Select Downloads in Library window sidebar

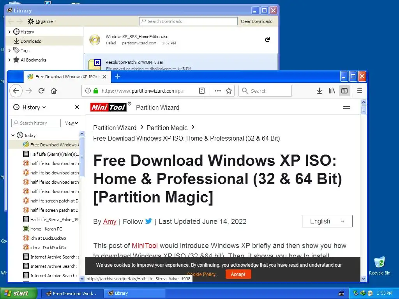(x=44, y=41)
